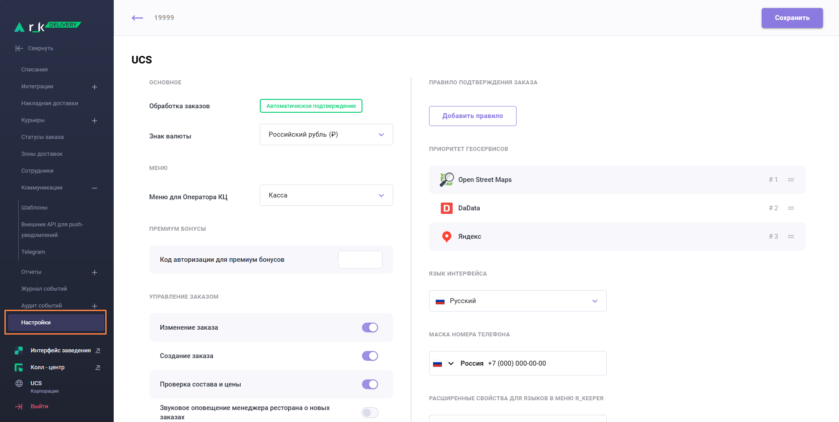
Task: Open call center external link icon
Action: (x=98, y=367)
